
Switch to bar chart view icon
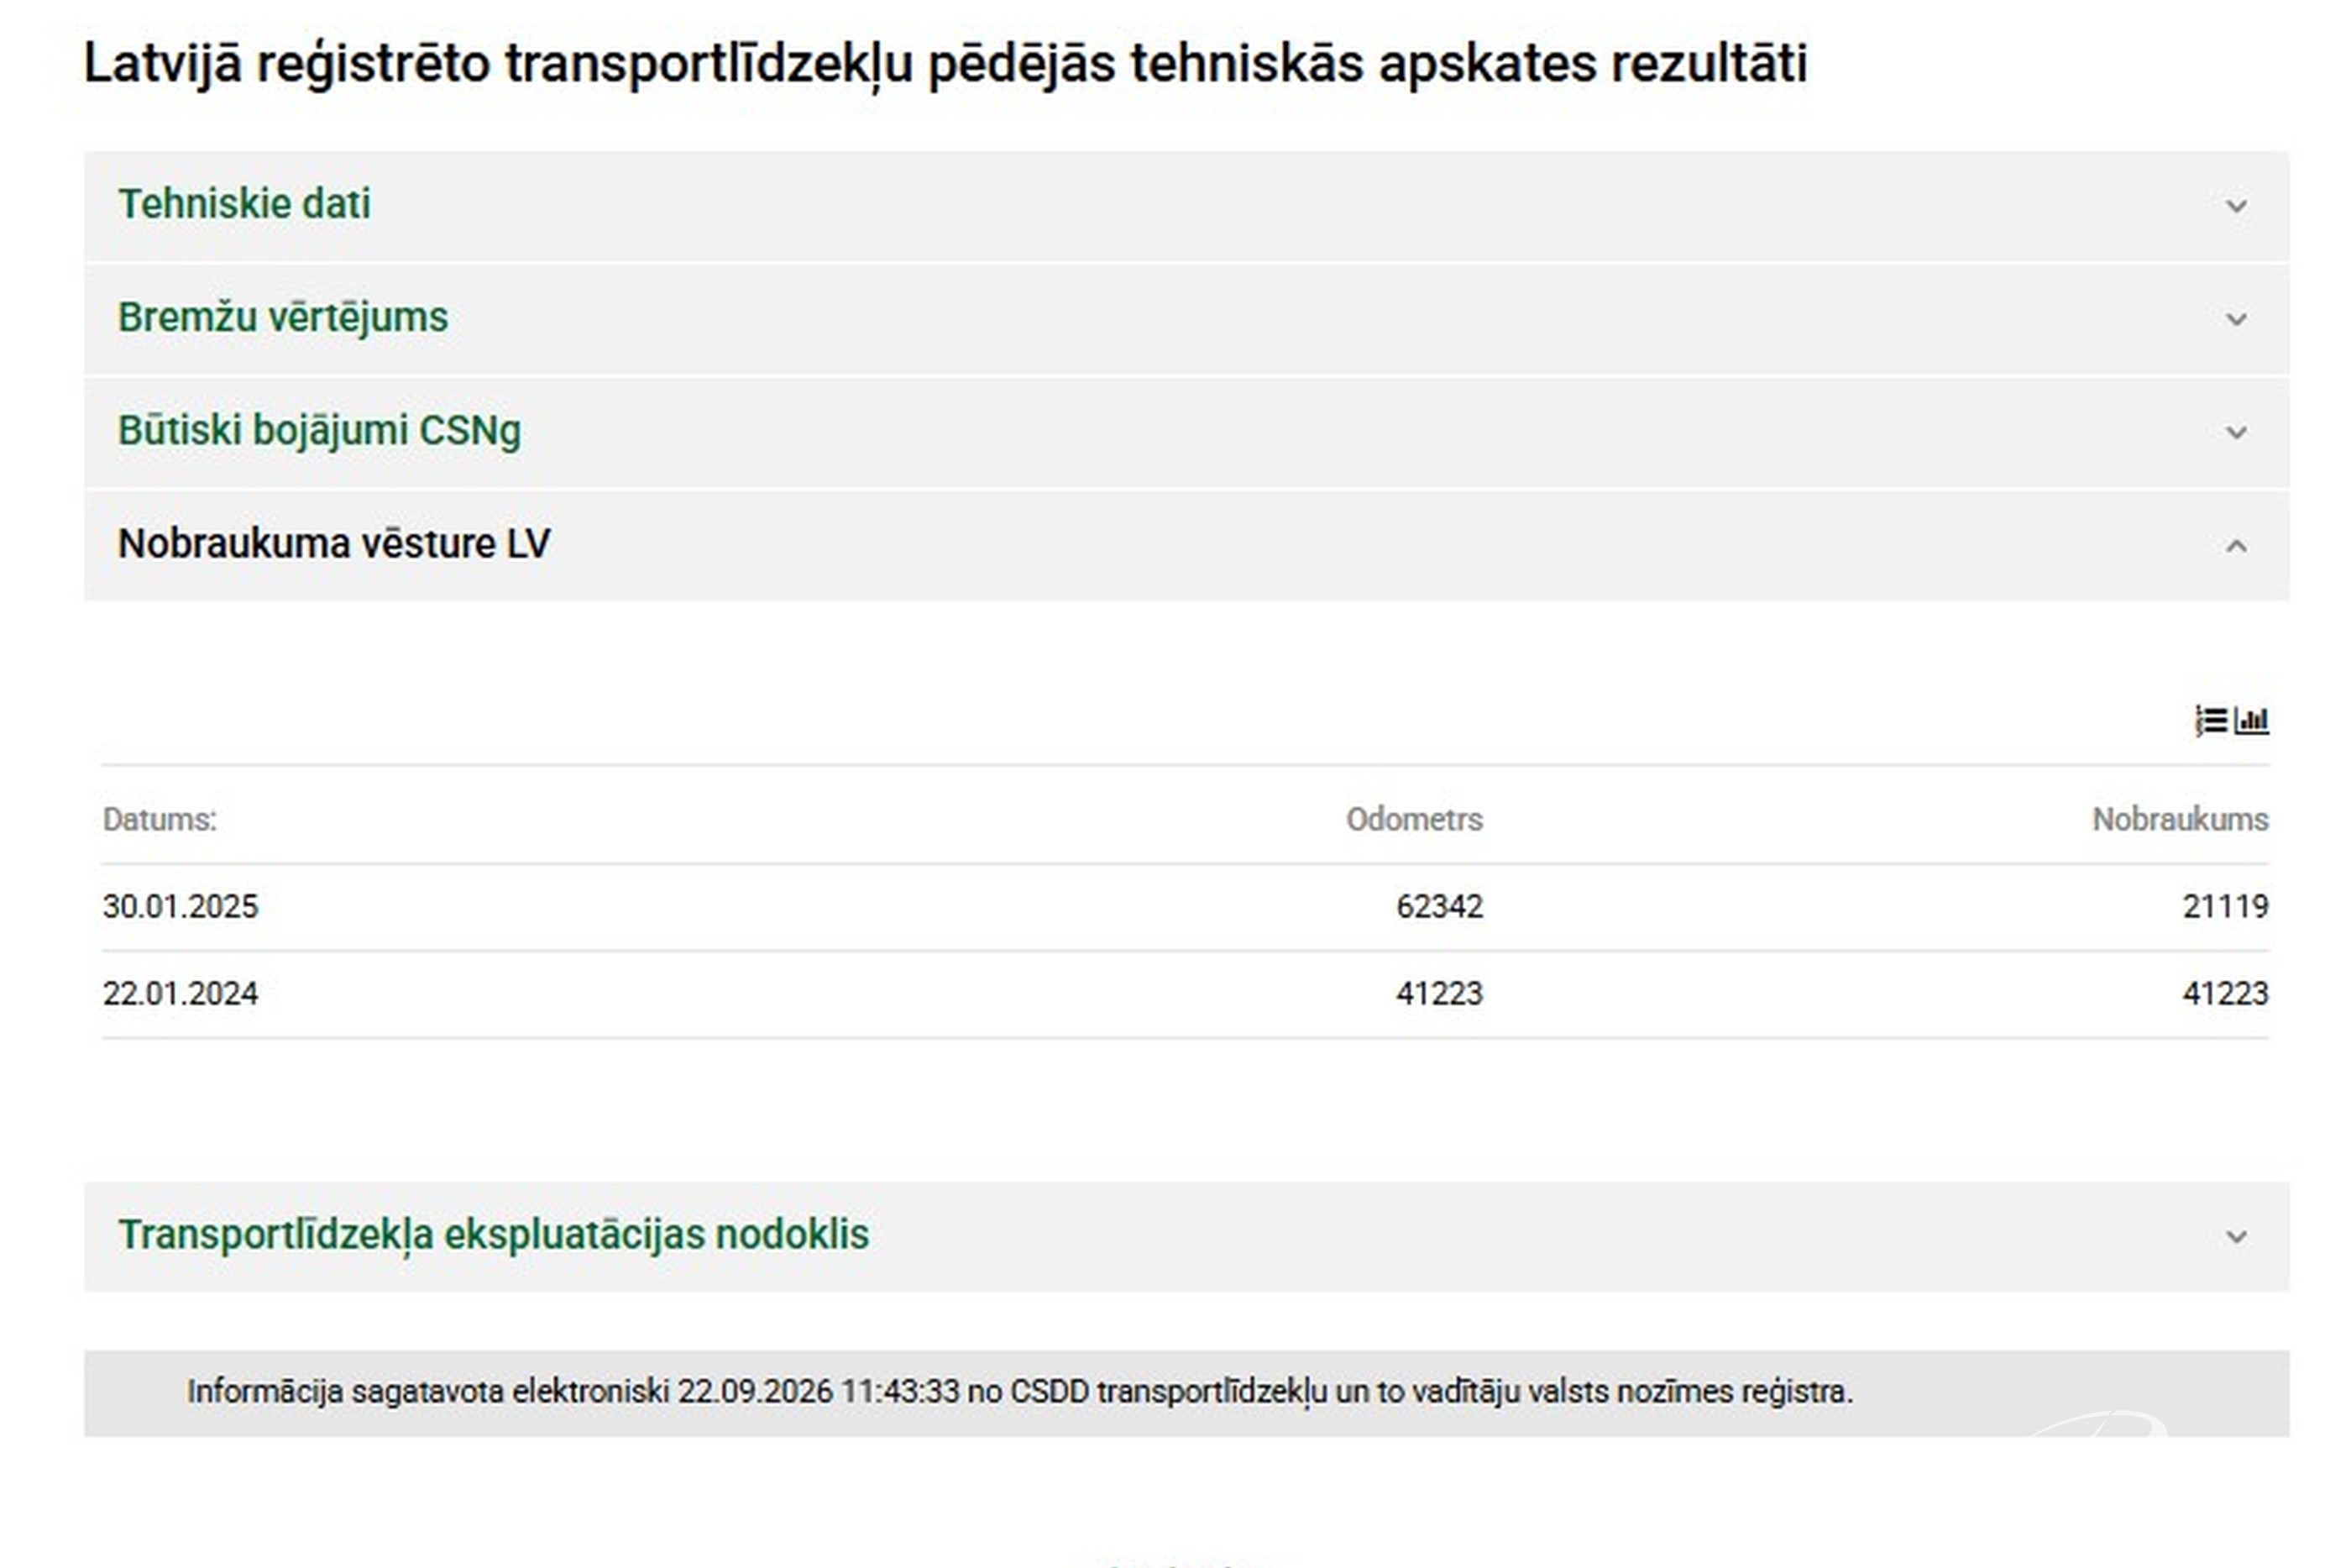pyautogui.click(x=2252, y=720)
